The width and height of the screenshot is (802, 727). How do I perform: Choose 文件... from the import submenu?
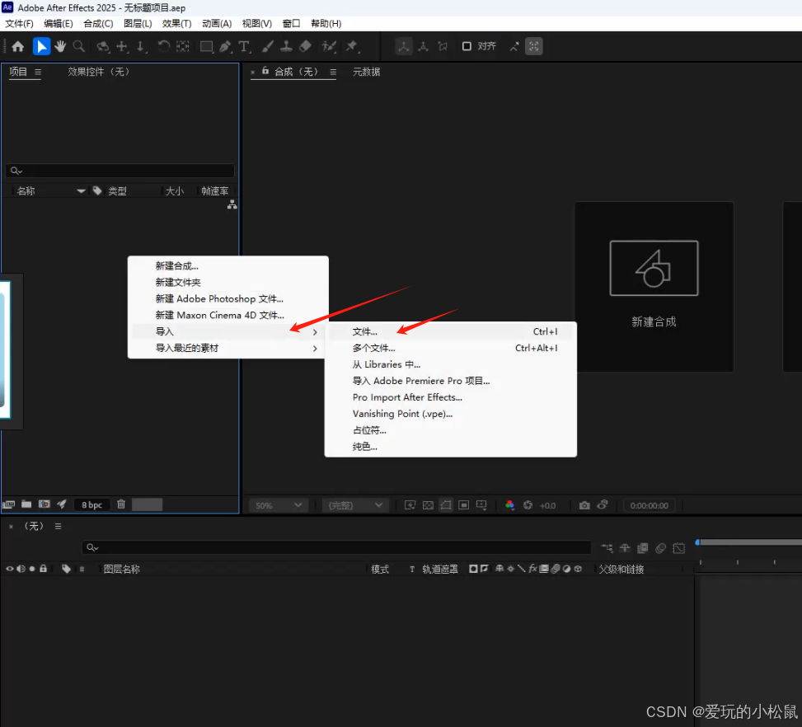(451, 331)
